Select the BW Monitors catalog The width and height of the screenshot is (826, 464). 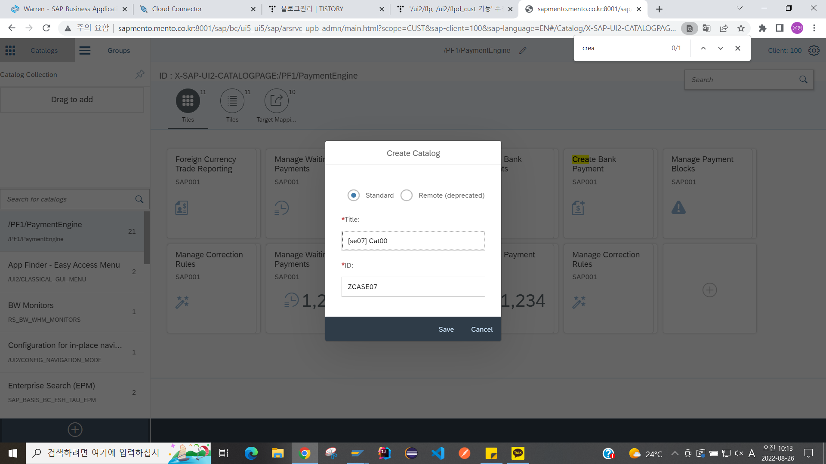[72, 312]
